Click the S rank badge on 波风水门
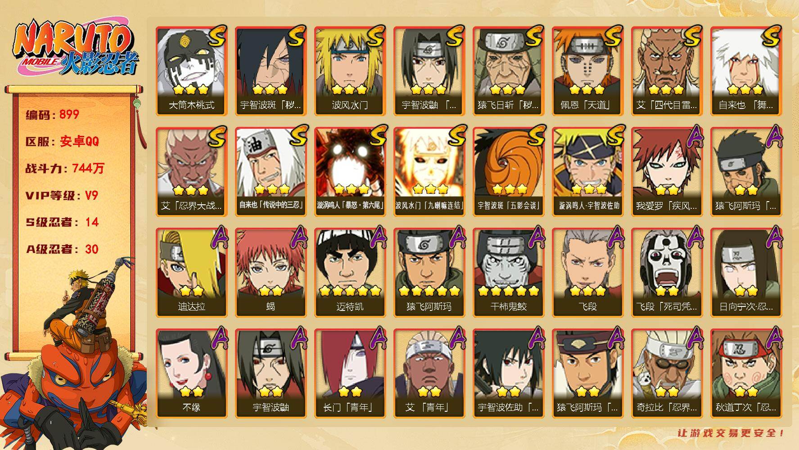 pyautogui.click(x=375, y=36)
